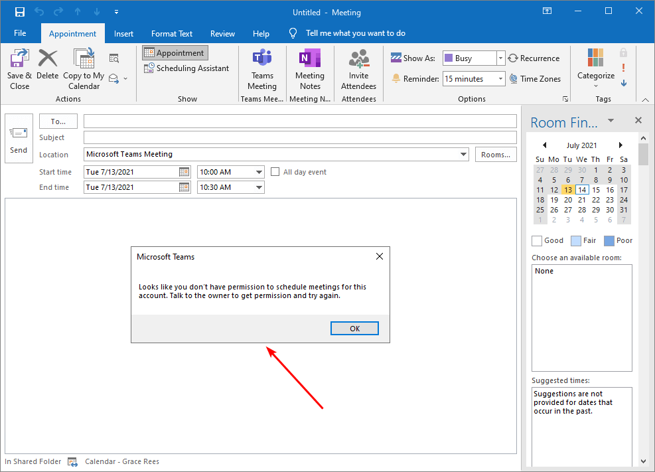Click the Invite Attendees icon

click(x=359, y=58)
